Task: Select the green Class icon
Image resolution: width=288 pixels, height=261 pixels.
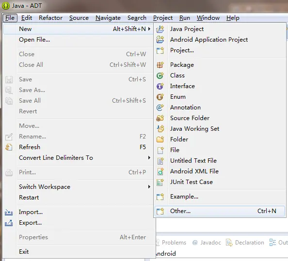Action: [160, 76]
